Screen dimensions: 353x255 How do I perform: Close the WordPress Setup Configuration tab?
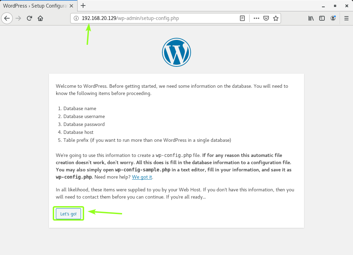pos(71,6)
